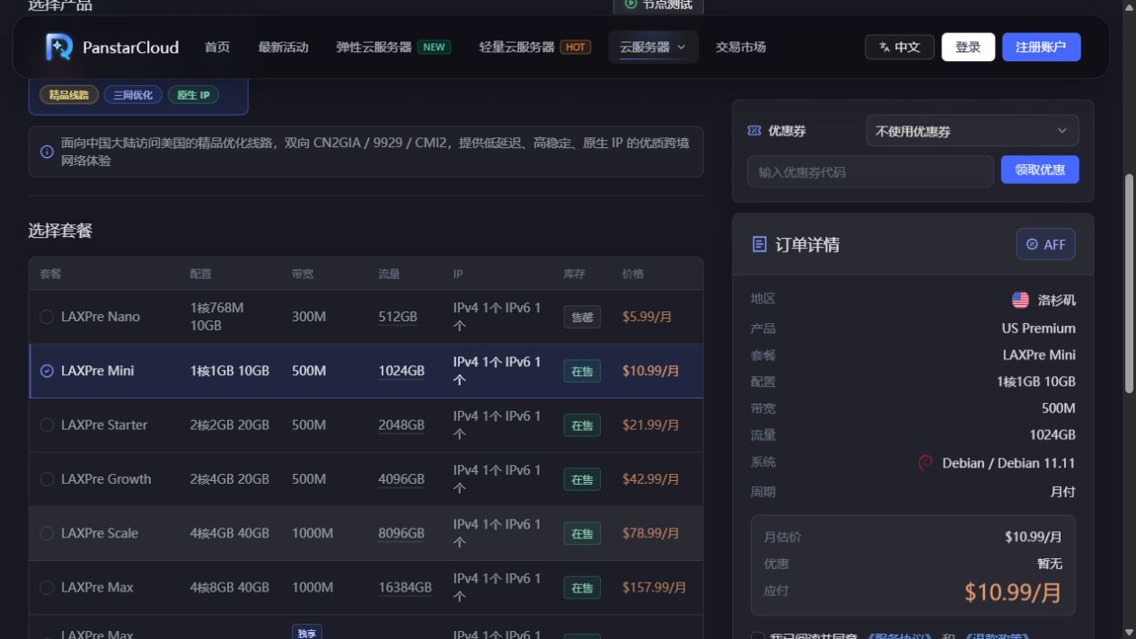Click the node test play icon

click(x=630, y=4)
